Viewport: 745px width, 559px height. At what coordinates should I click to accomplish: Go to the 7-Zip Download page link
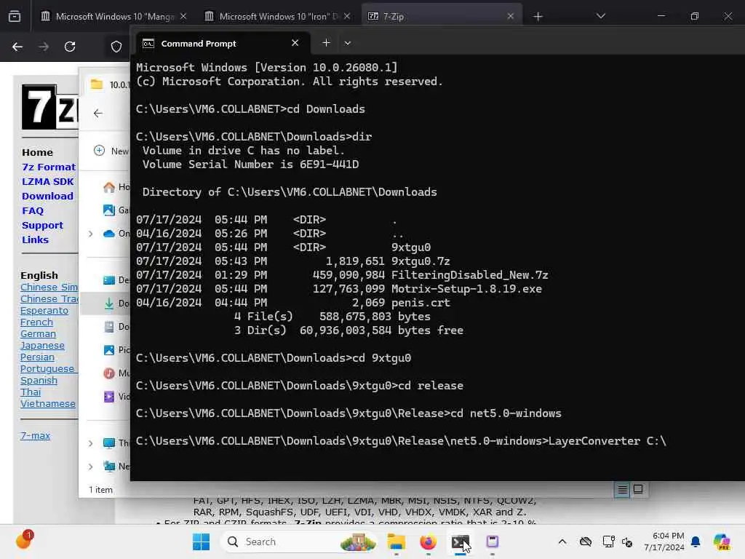(x=47, y=196)
